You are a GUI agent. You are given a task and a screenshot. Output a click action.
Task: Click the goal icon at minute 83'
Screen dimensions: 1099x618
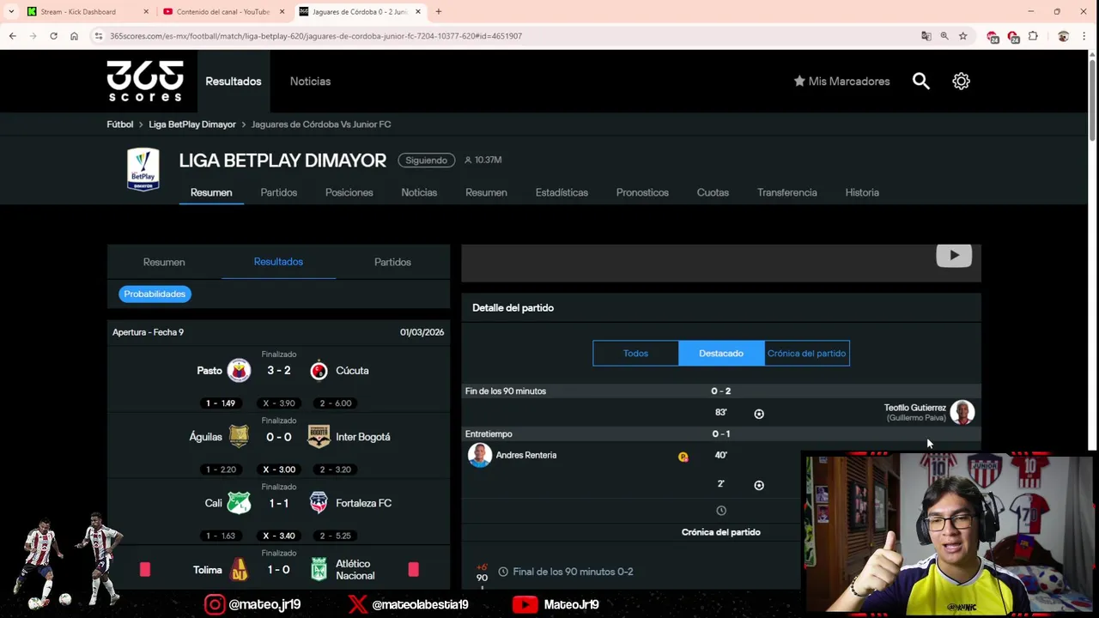(759, 414)
